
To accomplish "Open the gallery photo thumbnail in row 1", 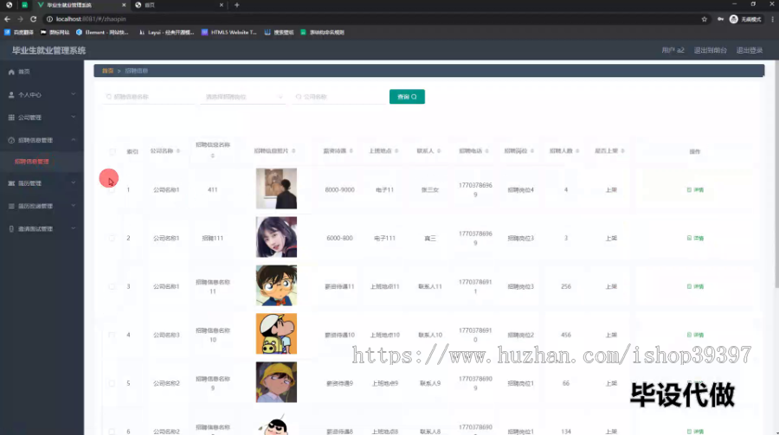I will click(276, 189).
